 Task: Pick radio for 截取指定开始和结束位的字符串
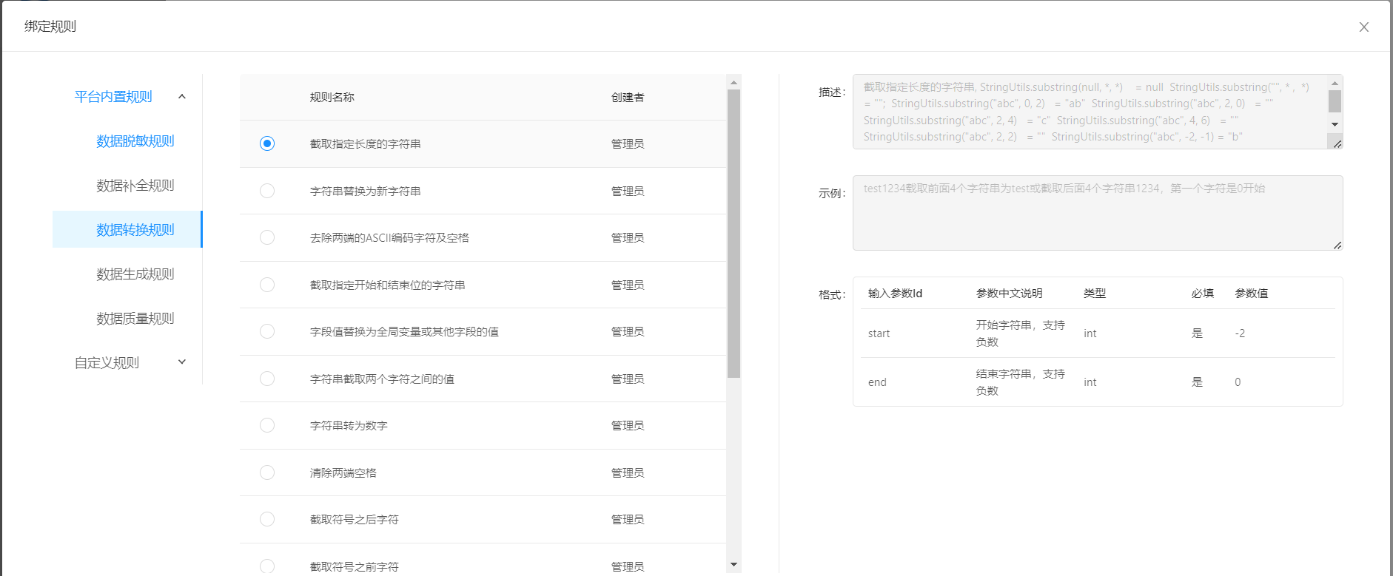[267, 285]
